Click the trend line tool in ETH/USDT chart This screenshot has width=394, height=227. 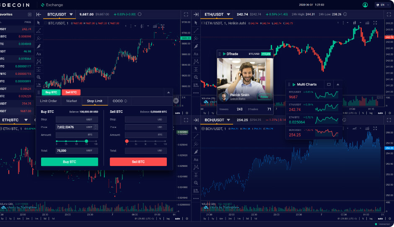[x=196, y=31]
